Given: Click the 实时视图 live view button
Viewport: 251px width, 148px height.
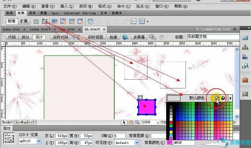Looking at the screenshot, I should [95, 37].
